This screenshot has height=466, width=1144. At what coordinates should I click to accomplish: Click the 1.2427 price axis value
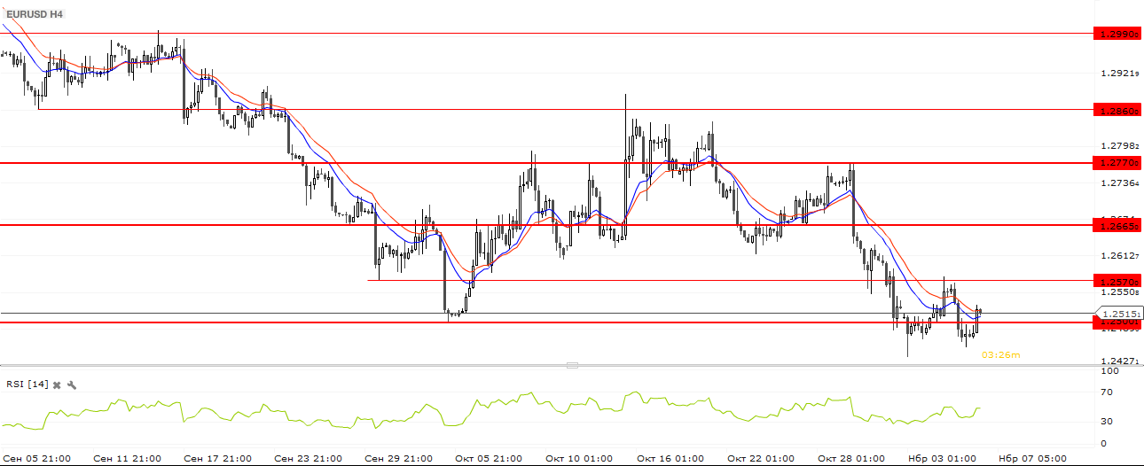coord(1118,361)
